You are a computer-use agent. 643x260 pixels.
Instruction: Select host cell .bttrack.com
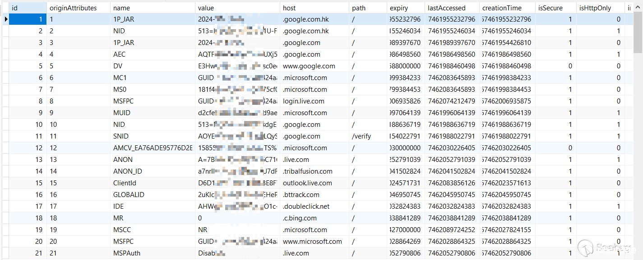315,195
